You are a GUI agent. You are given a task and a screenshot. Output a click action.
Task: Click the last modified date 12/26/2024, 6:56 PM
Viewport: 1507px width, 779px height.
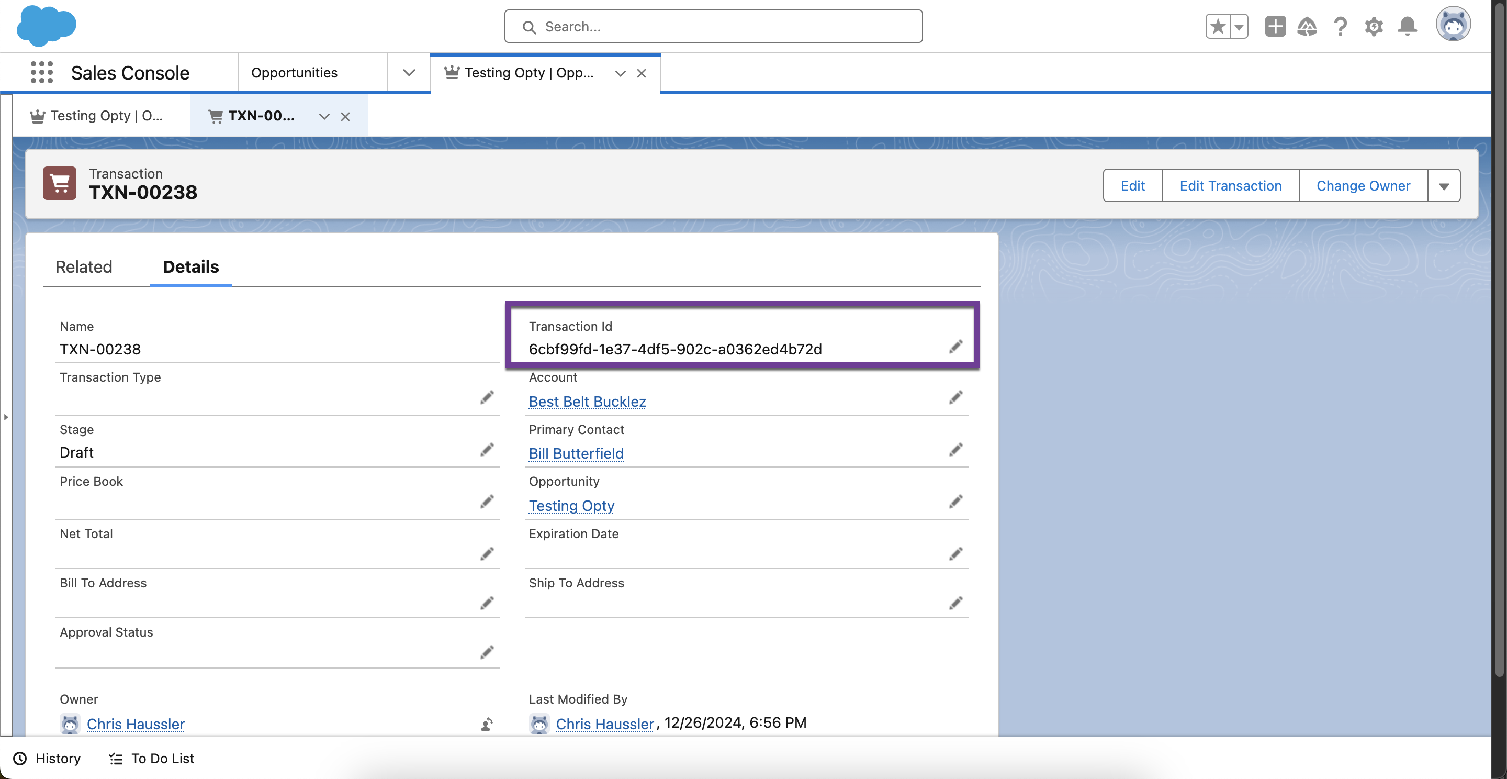click(735, 723)
